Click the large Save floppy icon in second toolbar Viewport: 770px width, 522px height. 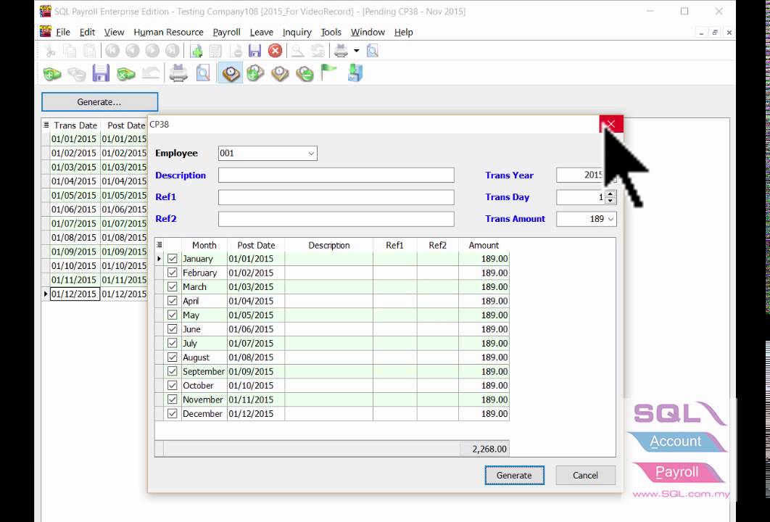(102, 74)
